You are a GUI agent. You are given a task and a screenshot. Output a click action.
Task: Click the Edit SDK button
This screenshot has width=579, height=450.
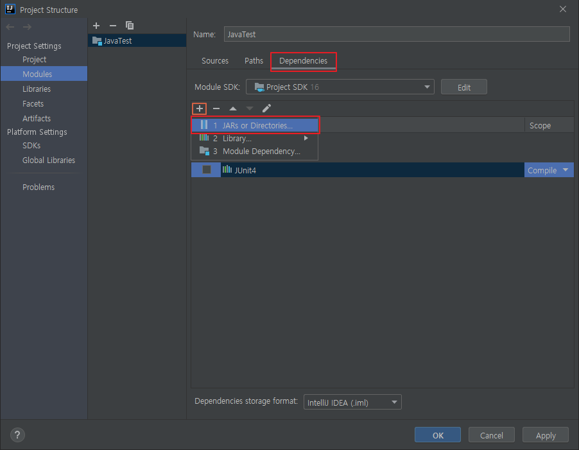pos(464,87)
